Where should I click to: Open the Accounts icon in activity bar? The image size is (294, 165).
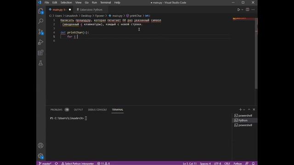[x=41, y=145]
